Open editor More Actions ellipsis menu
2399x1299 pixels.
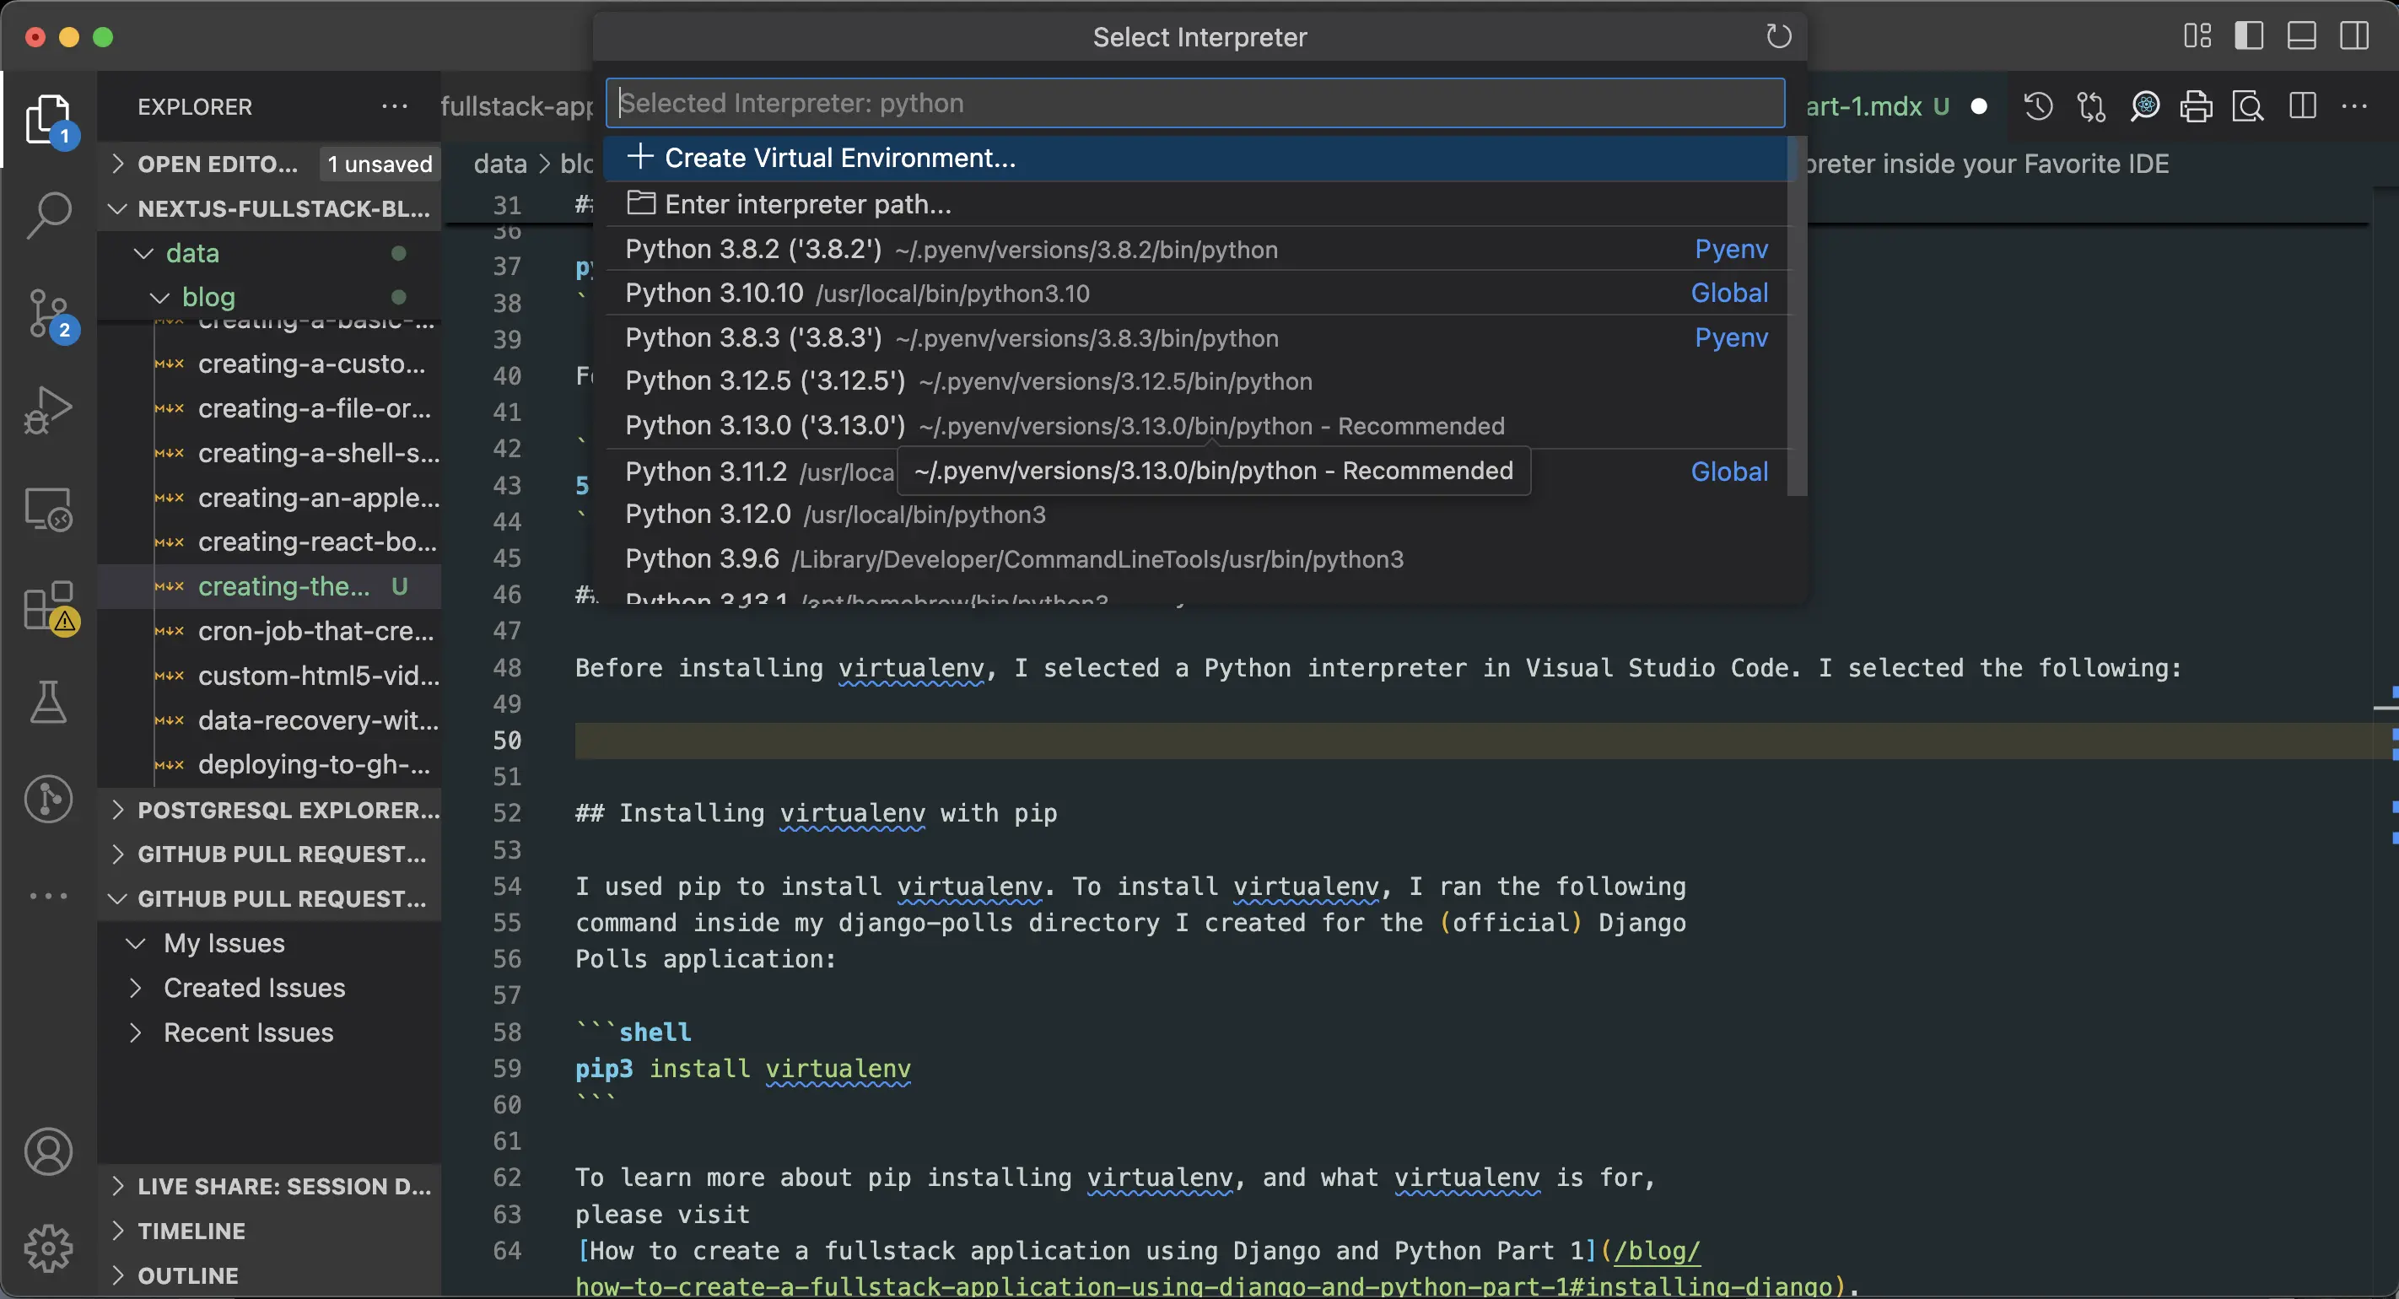click(x=2354, y=106)
